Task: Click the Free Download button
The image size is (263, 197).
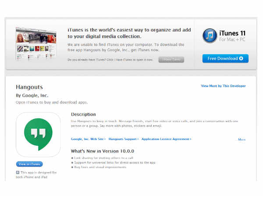Action: click(x=225, y=59)
